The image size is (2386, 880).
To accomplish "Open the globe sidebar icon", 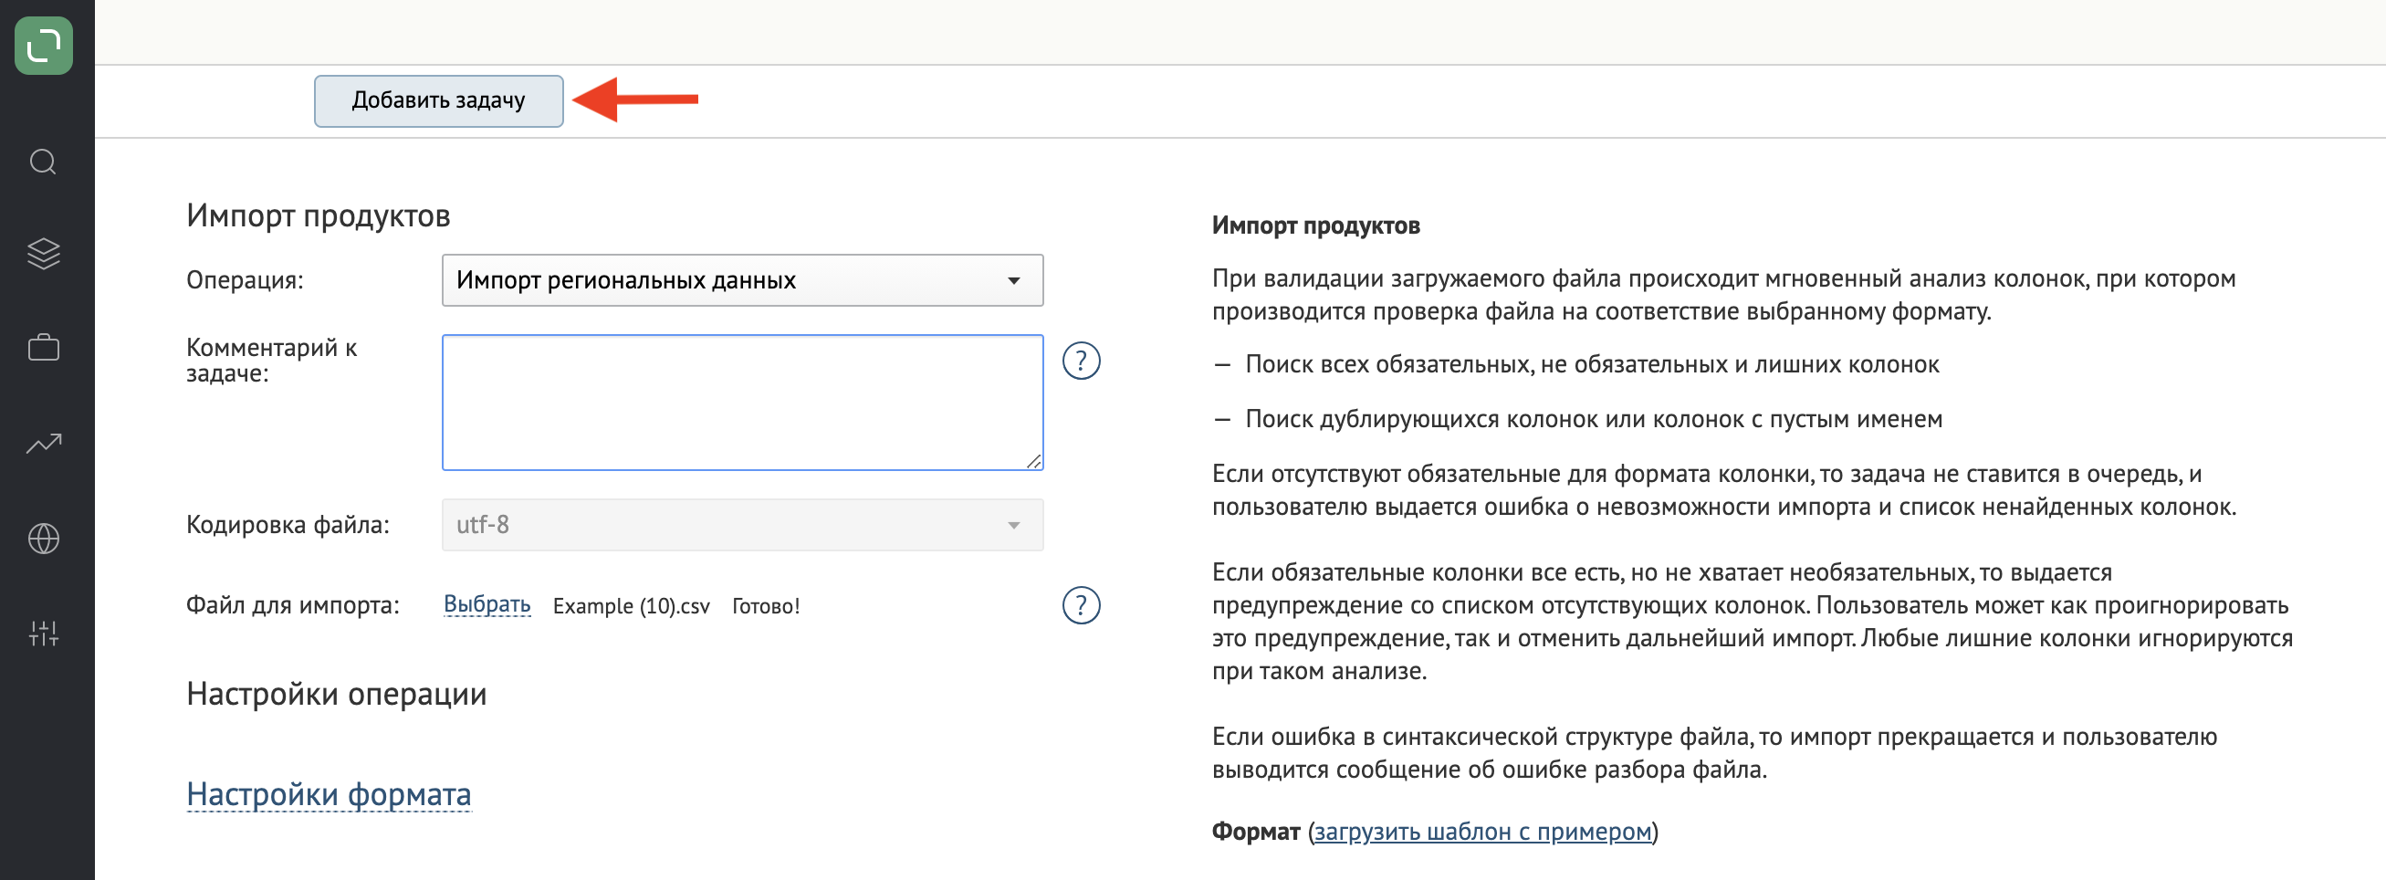I will [44, 539].
